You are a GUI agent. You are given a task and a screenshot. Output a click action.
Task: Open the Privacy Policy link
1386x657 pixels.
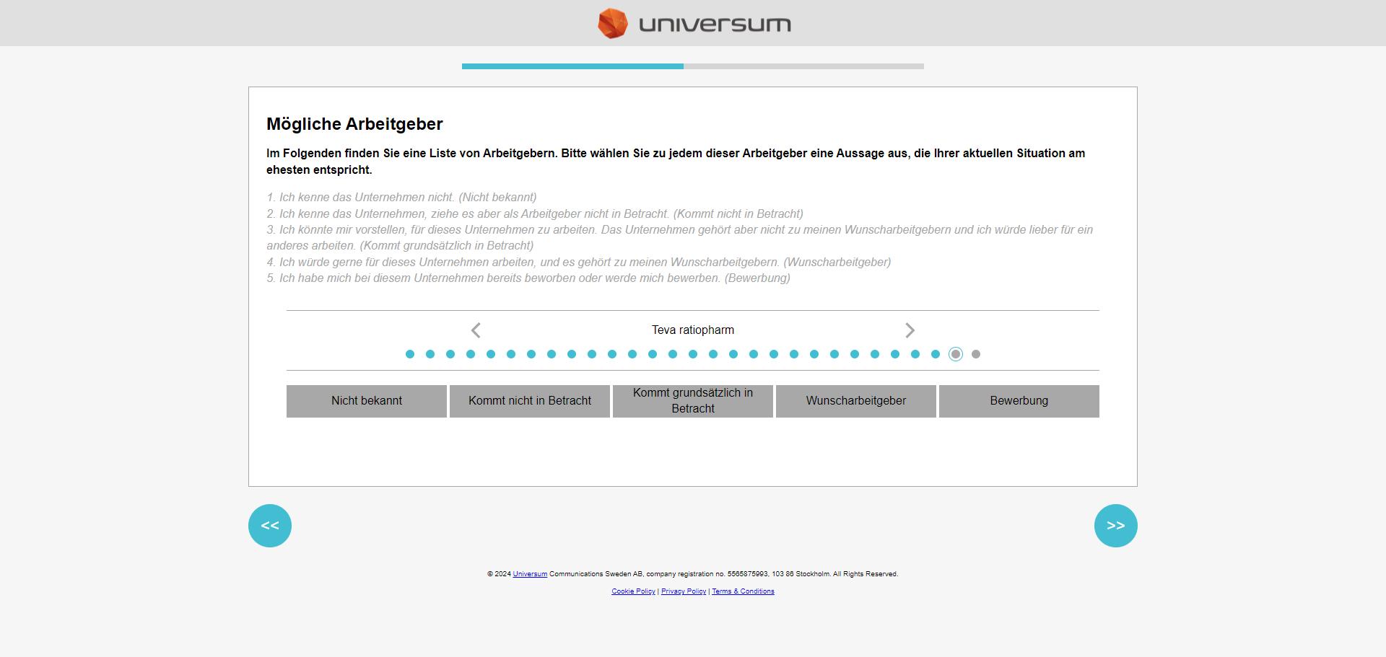[x=684, y=591]
